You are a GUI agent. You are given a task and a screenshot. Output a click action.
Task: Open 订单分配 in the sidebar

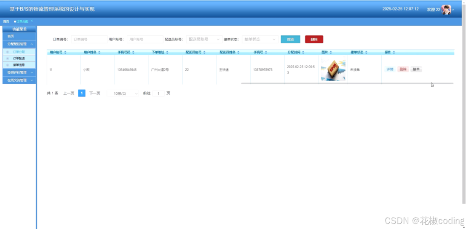pos(19,52)
